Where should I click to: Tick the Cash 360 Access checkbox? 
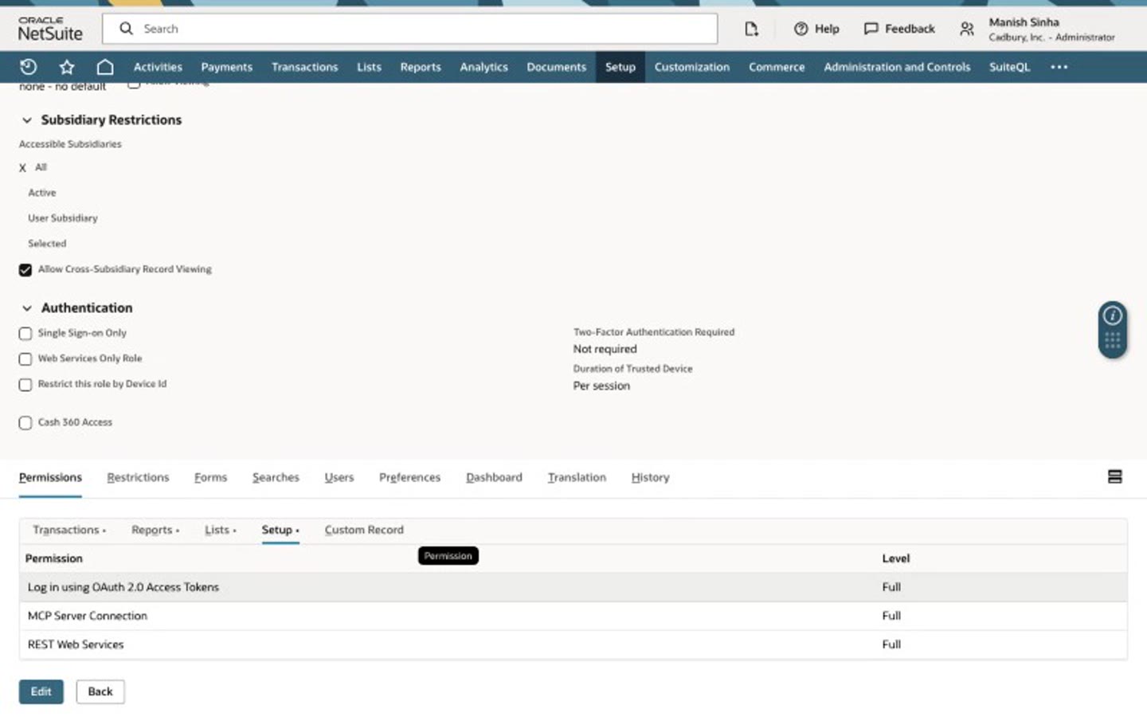click(x=25, y=422)
